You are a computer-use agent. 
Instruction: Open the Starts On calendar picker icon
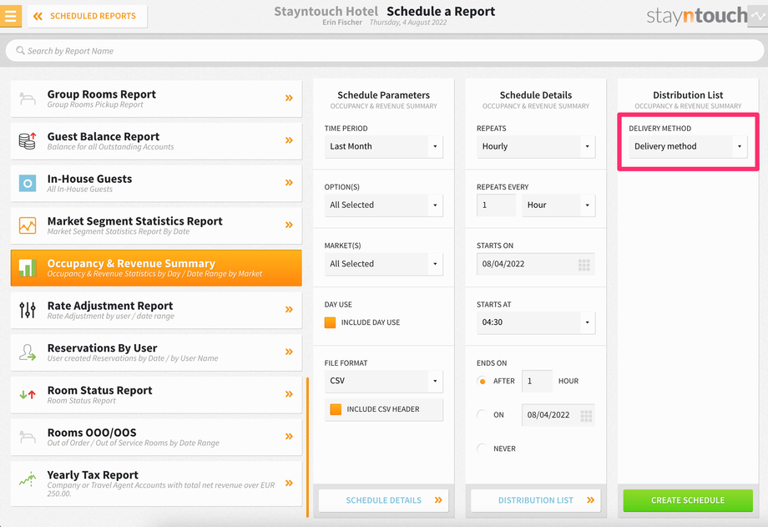click(584, 265)
